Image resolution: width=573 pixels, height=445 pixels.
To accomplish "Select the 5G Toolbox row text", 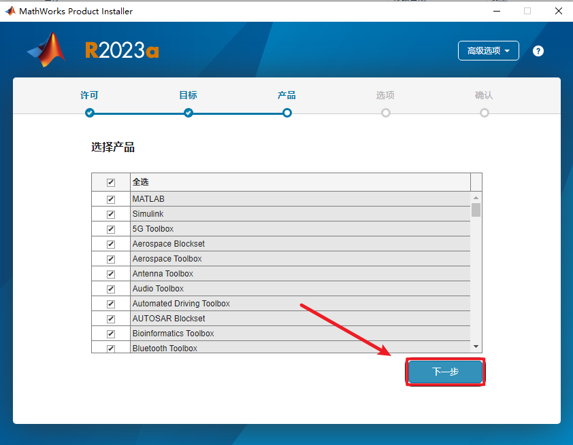I will 152,229.
